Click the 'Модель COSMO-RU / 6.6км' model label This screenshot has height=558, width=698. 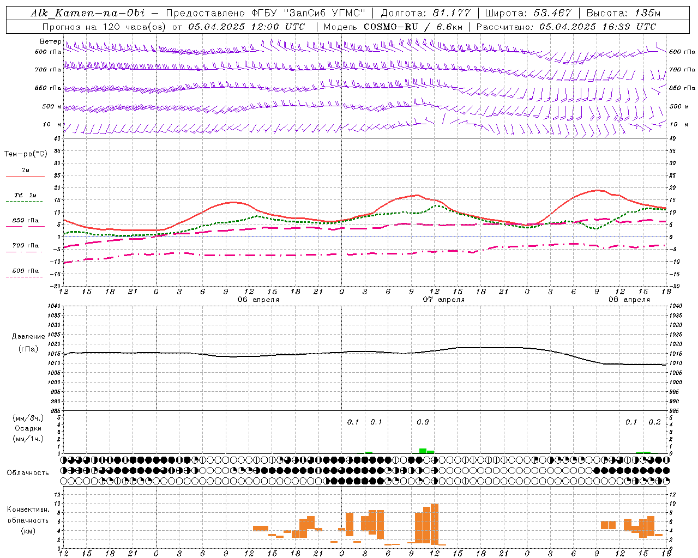pos(393,27)
